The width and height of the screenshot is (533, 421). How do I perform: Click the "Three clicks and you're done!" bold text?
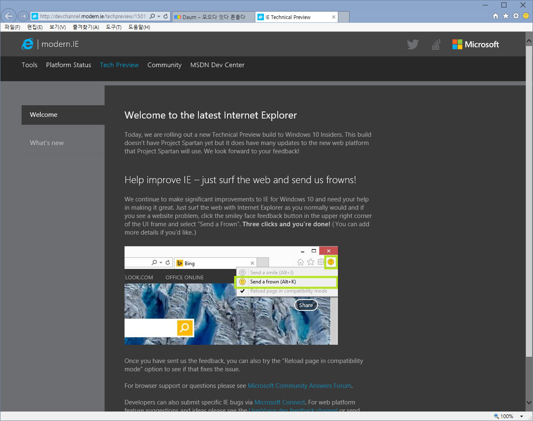(x=286, y=224)
